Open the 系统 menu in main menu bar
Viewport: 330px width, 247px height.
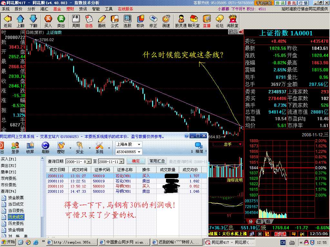pyautogui.click(x=6, y=9)
